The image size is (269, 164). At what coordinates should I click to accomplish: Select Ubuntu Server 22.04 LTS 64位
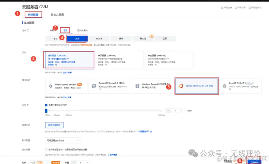(x=197, y=86)
